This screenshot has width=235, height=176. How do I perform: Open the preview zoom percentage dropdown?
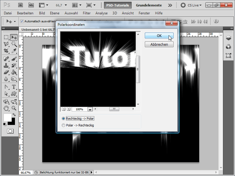tap(90, 109)
